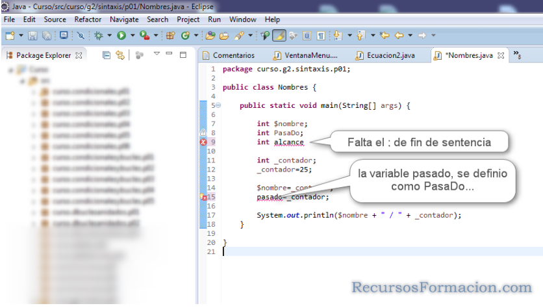
Task: Click the Forward navigation arrow
Action: click(x=422, y=35)
